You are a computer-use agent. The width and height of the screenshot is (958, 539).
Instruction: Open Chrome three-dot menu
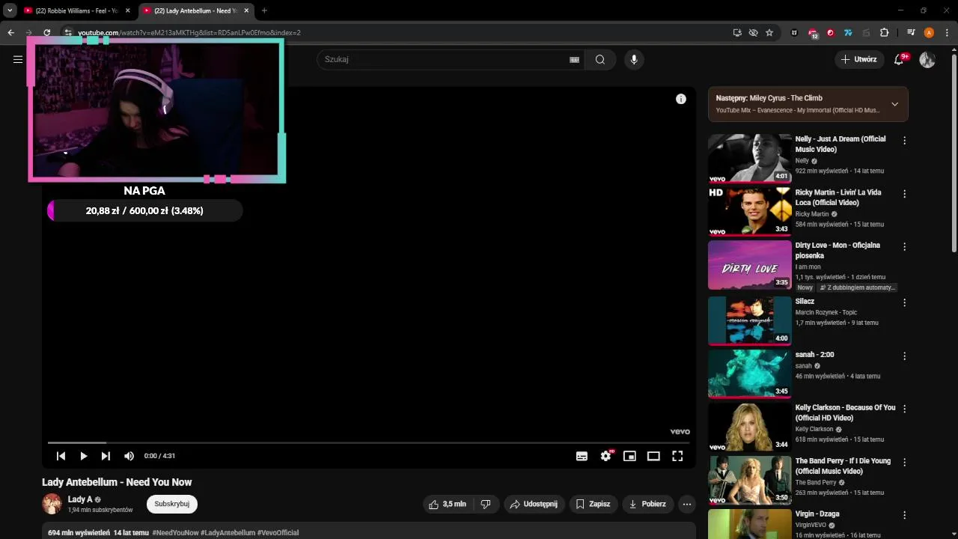[x=946, y=32]
